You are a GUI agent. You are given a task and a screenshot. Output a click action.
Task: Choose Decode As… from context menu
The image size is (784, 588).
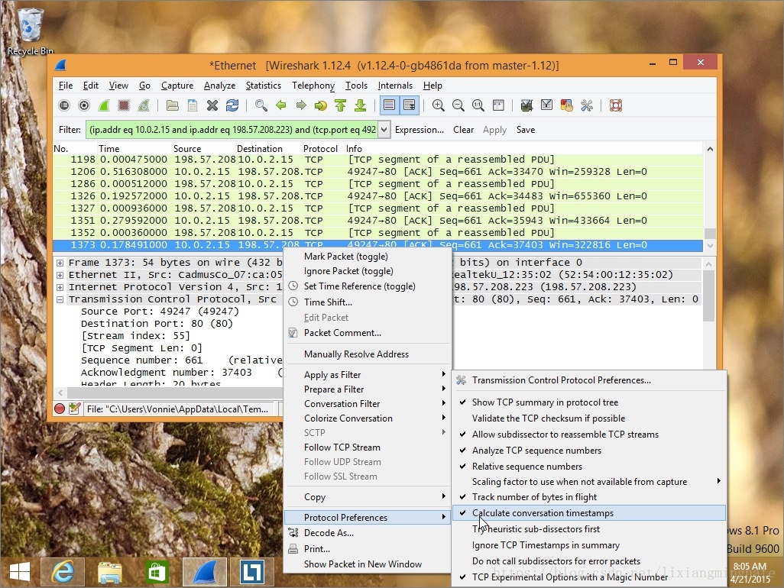click(368, 533)
